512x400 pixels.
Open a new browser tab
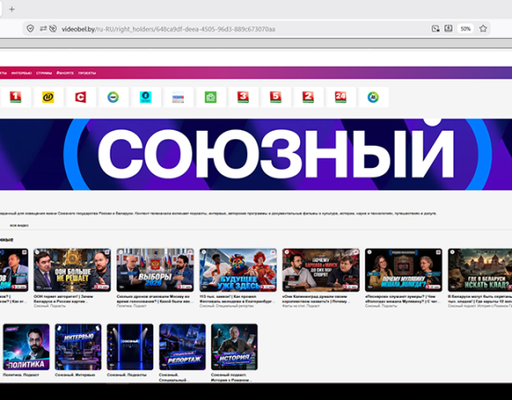[12, 9]
